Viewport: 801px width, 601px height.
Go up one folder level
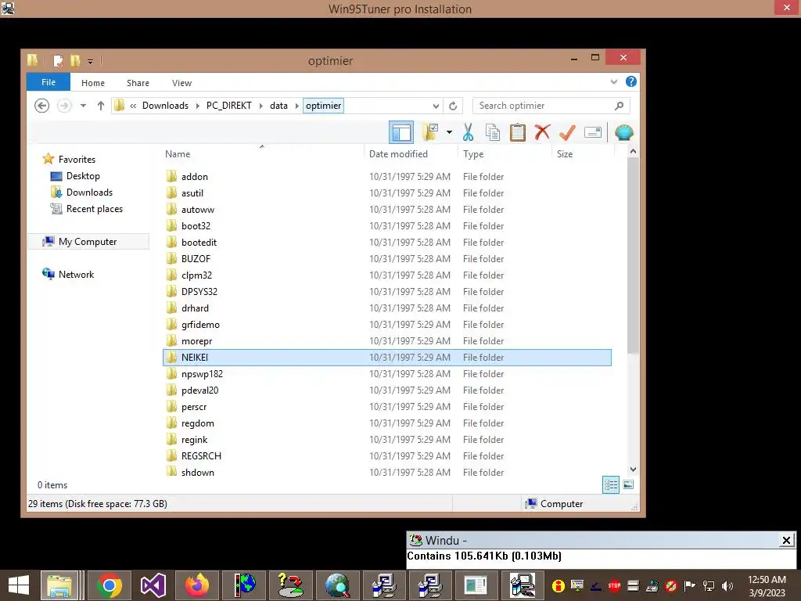(101, 106)
